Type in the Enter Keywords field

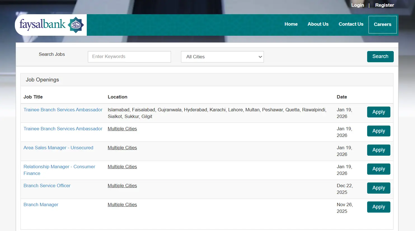(x=129, y=57)
